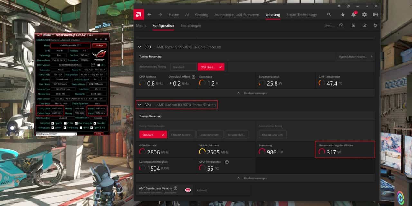Expand CPU Hardwareanzeigen bar
Image resolution: width=412 pixels, height=206 pixels.
[x=255, y=93]
